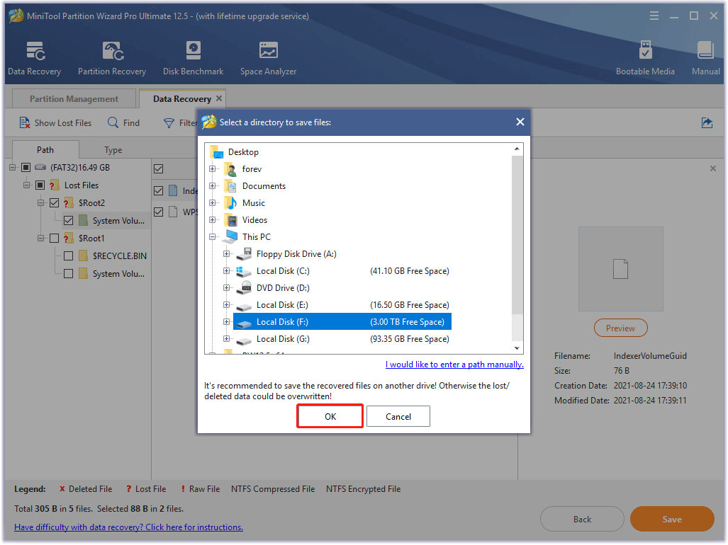Expand the Documents node in dialog

coord(213,186)
